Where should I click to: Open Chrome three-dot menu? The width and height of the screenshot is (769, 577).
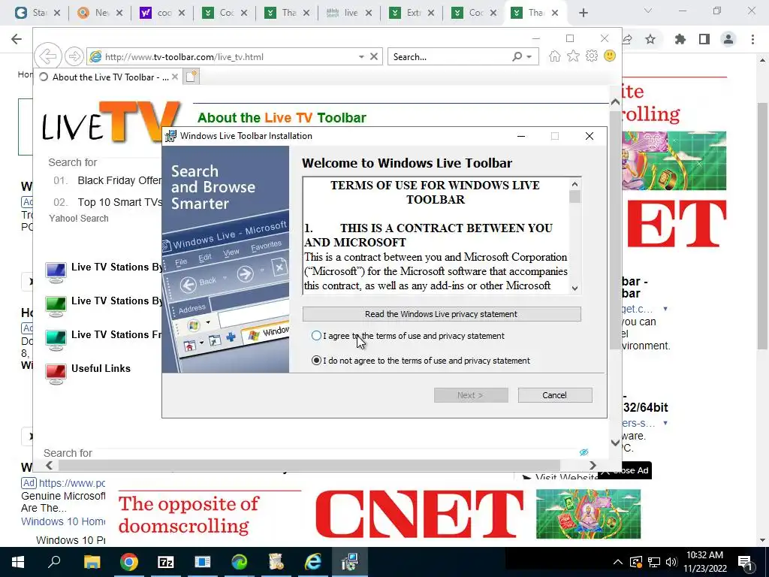(x=752, y=39)
